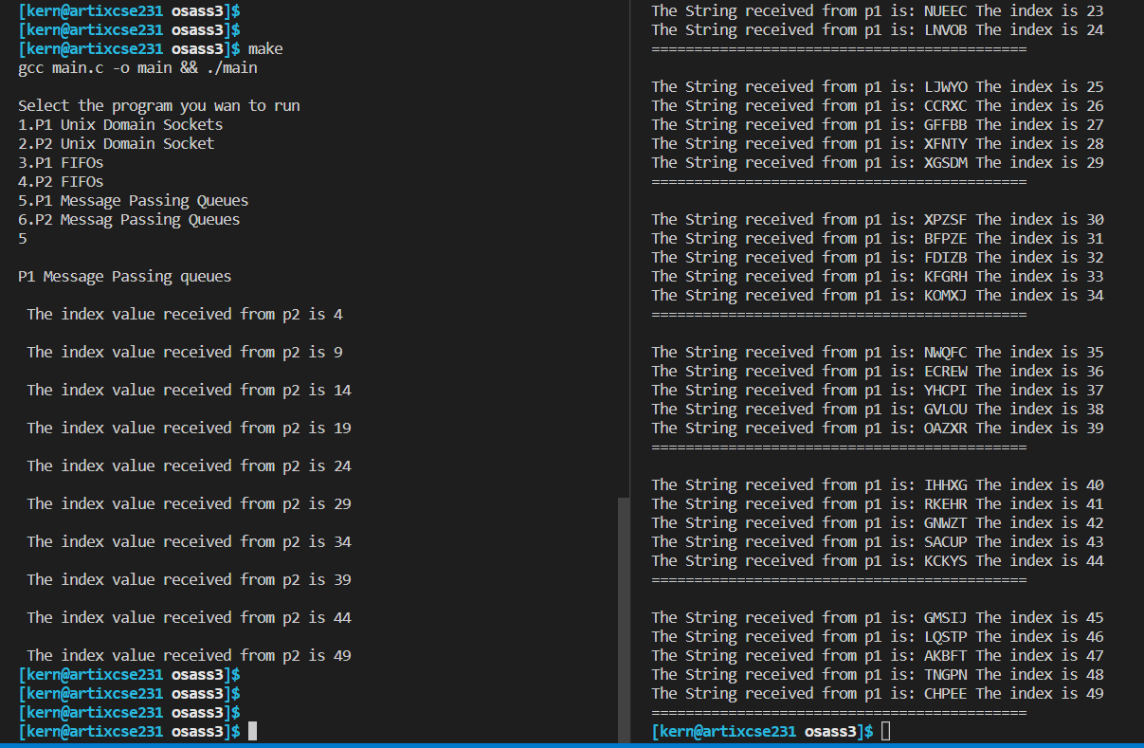The height and width of the screenshot is (748, 1144).
Task: Click the string LJWYO with index 25
Action: tap(946, 86)
